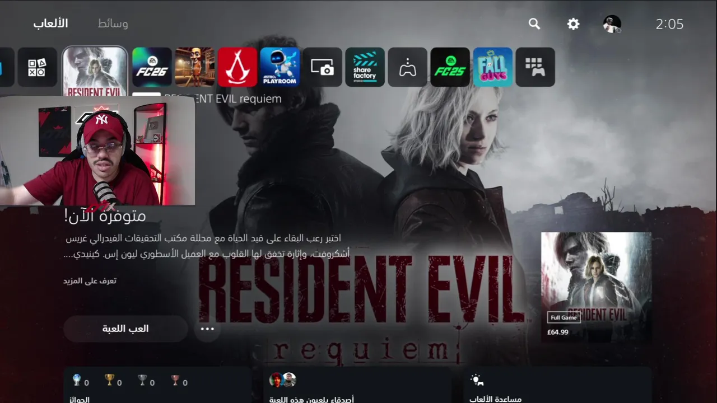
Task: Select the puppet character game tile
Action: point(195,67)
